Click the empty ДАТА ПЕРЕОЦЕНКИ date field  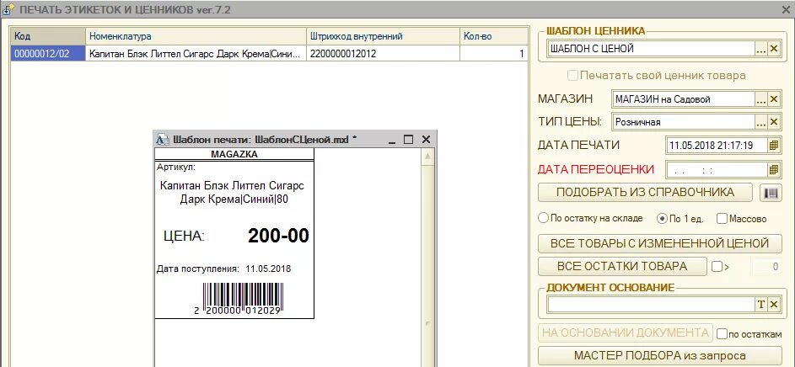(x=717, y=169)
